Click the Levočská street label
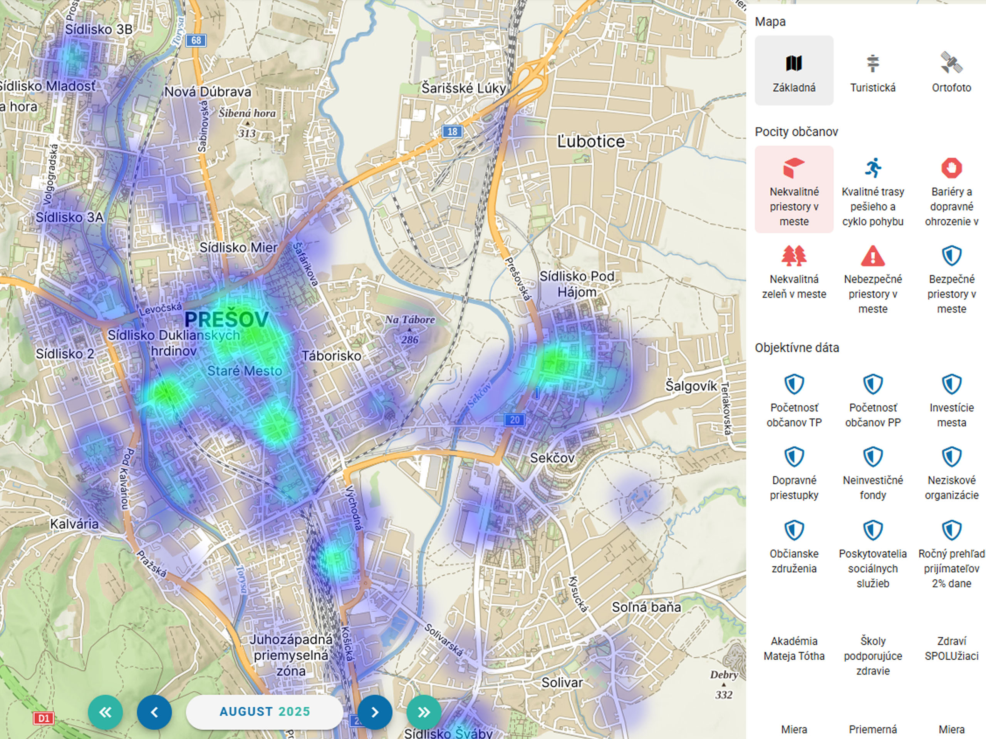The height and width of the screenshot is (739, 986). [x=161, y=309]
